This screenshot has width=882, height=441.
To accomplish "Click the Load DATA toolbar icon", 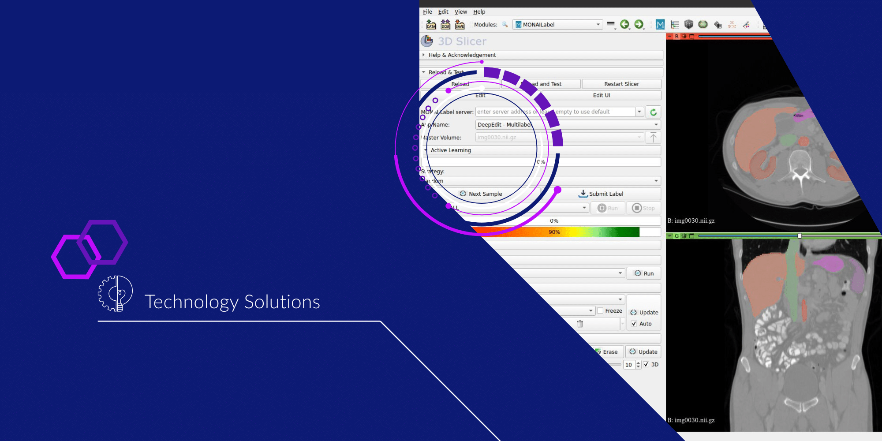I will click(431, 25).
